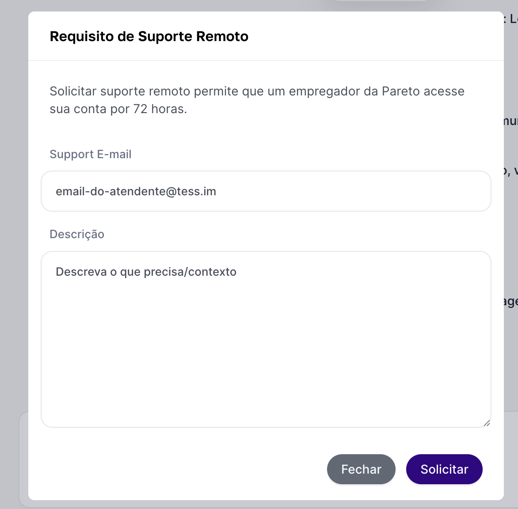Click the "Descrição" field label
The width and height of the screenshot is (518, 509).
pyautogui.click(x=77, y=234)
